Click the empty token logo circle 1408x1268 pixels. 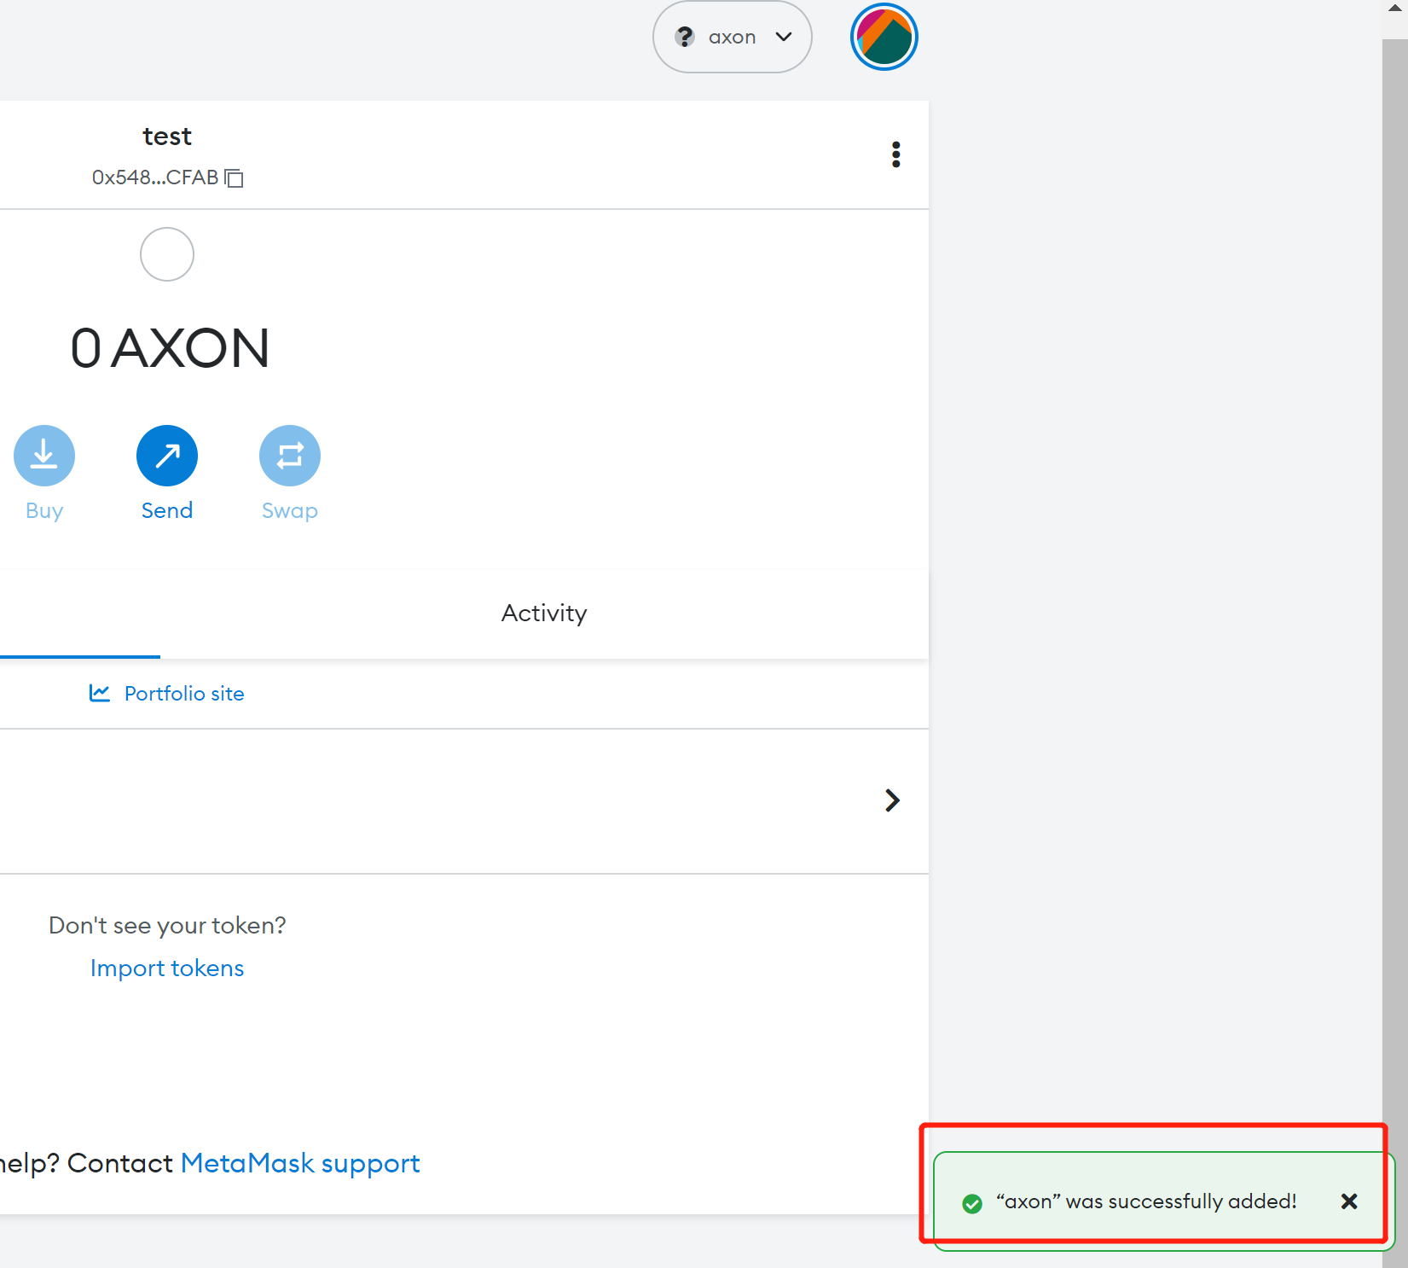pyautogui.click(x=167, y=254)
